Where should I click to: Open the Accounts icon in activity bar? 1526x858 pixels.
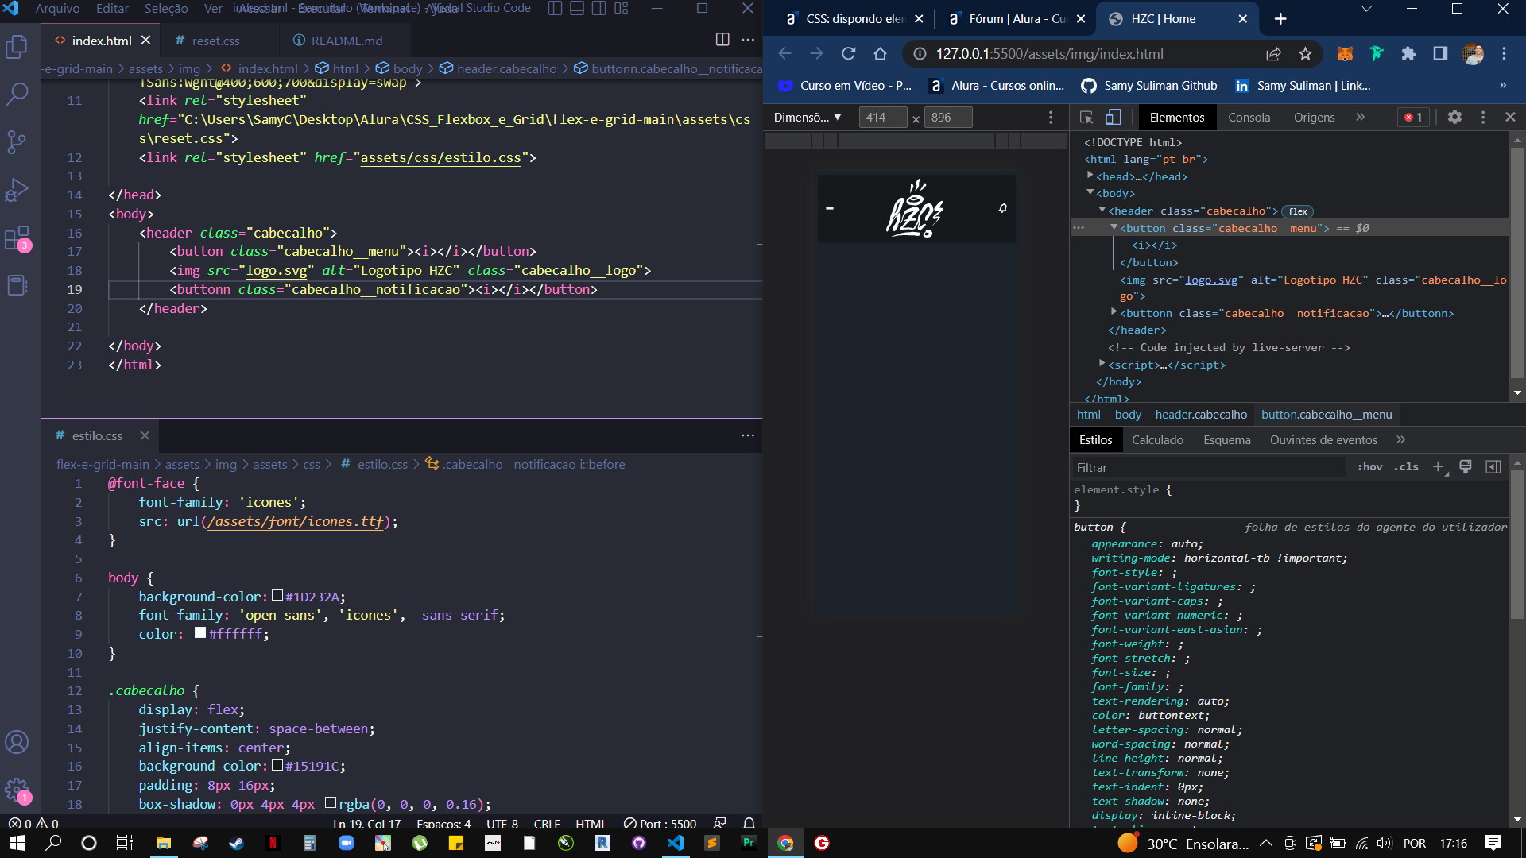[x=17, y=742]
